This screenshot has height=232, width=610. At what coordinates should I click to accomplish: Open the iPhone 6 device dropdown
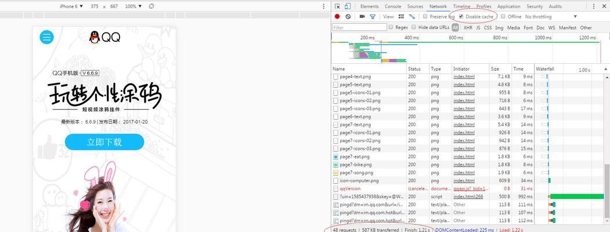click(71, 6)
